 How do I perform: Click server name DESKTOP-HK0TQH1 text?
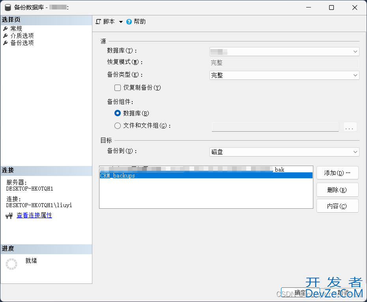coord(30,189)
